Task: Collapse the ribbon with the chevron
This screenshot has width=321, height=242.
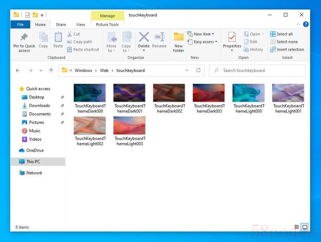Action: [298, 25]
